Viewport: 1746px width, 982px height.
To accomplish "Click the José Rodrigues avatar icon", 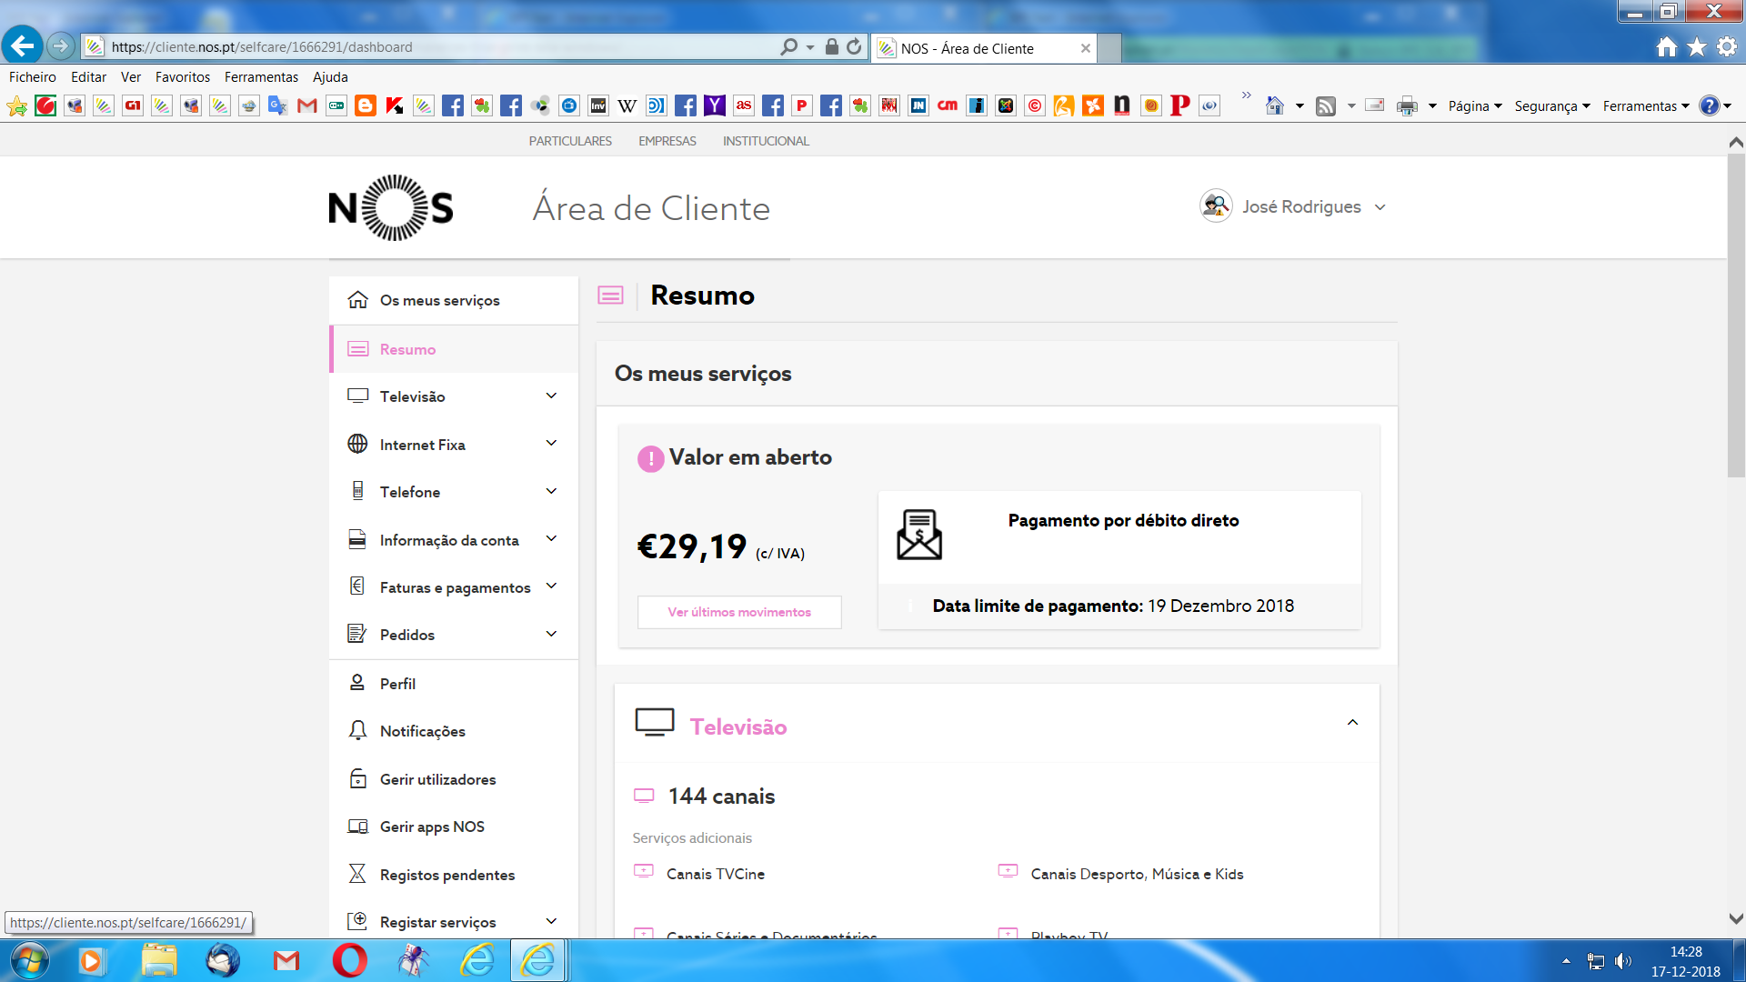I will point(1216,206).
